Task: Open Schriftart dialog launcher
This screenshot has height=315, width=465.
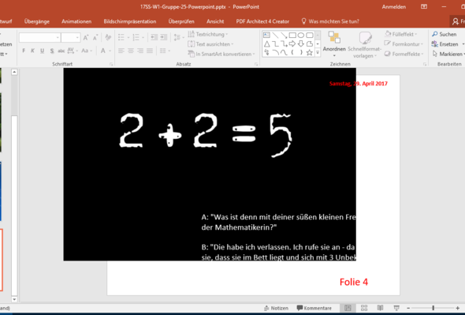Action: (111, 64)
